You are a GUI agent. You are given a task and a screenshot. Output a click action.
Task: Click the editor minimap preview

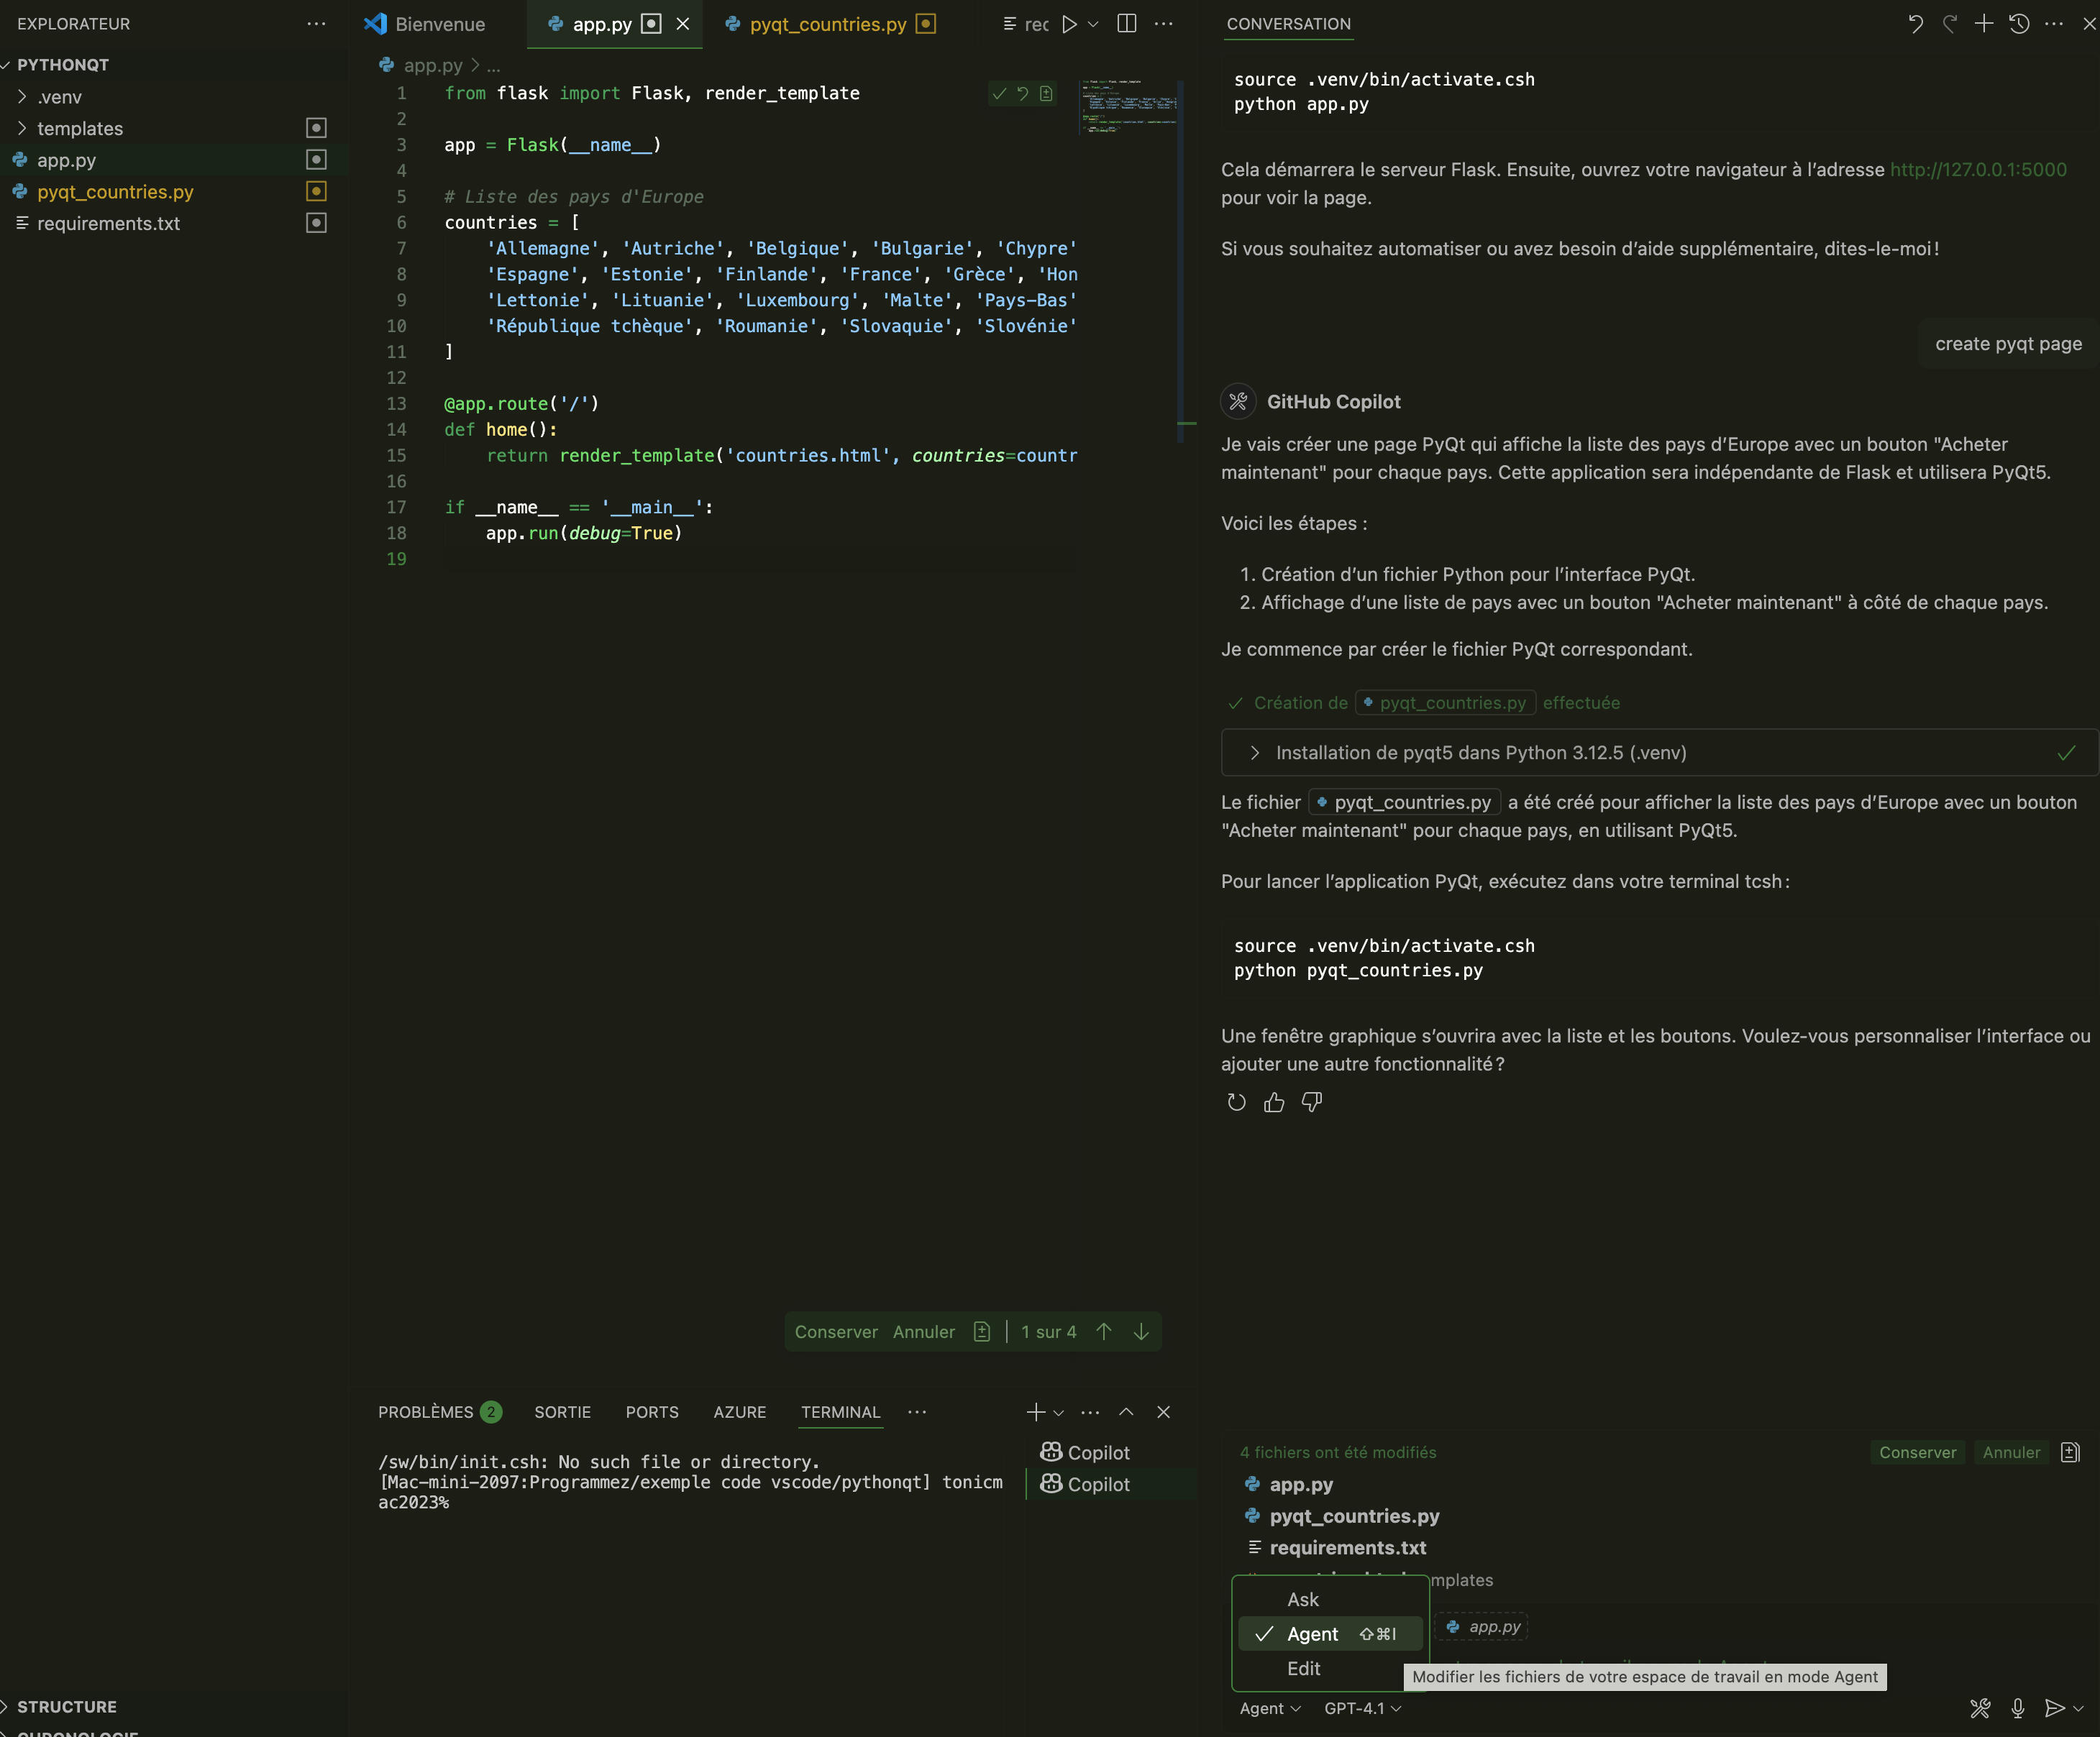pos(1128,105)
